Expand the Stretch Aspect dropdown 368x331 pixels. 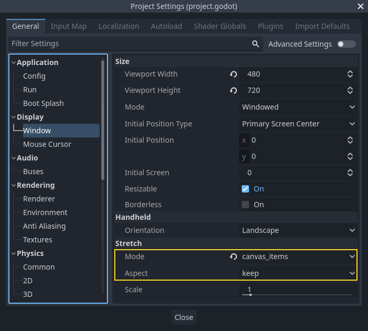298,273
